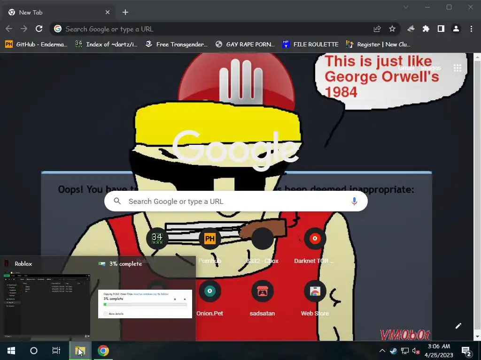This screenshot has height=360, width=481.
Task: Open Task View on the taskbar
Action: click(x=56, y=351)
